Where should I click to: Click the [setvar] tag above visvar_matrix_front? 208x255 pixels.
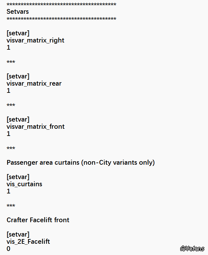click(18, 119)
